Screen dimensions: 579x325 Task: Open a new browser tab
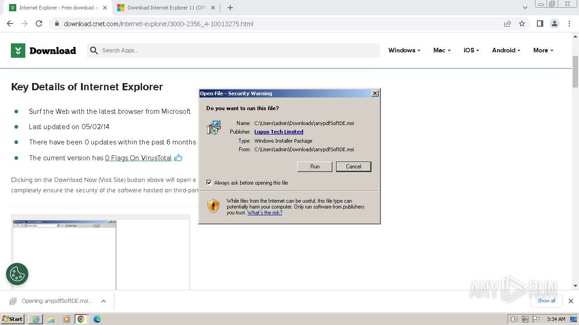point(230,8)
